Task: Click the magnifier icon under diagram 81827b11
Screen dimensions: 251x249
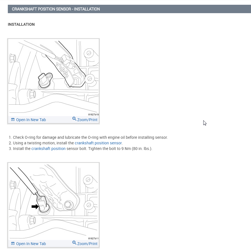Action: (74, 243)
